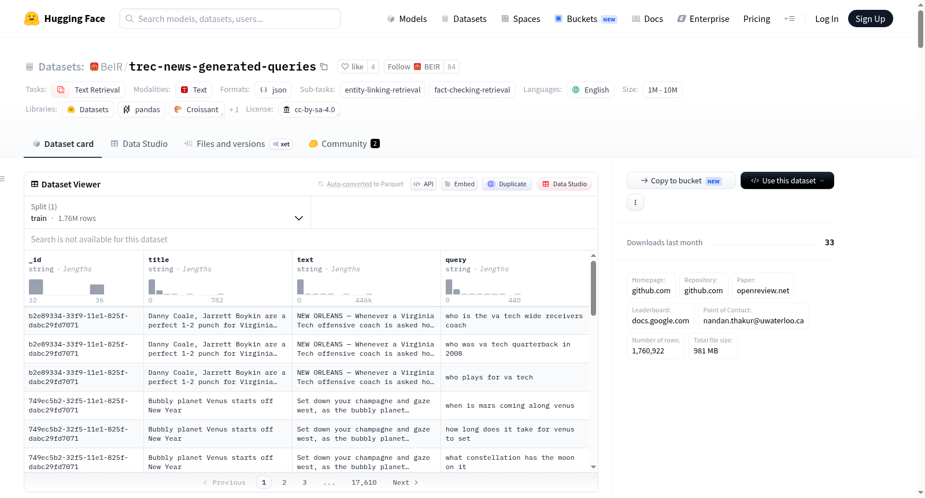
Task: Open the three-dot more options button
Action: [x=635, y=202]
